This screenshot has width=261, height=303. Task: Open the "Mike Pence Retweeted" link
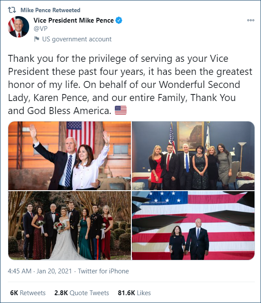tap(50, 10)
